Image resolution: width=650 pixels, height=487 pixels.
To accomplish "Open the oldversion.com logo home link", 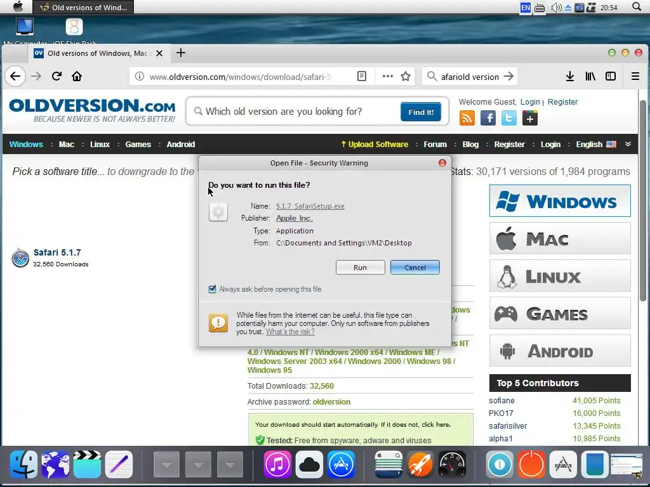I will point(92,110).
